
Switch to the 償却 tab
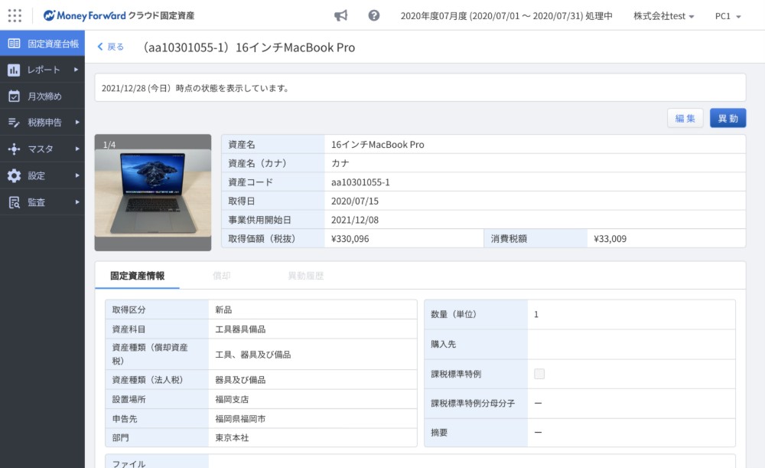[x=222, y=276]
